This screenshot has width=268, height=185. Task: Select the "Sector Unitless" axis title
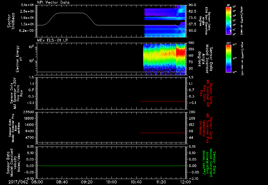tap(11, 21)
